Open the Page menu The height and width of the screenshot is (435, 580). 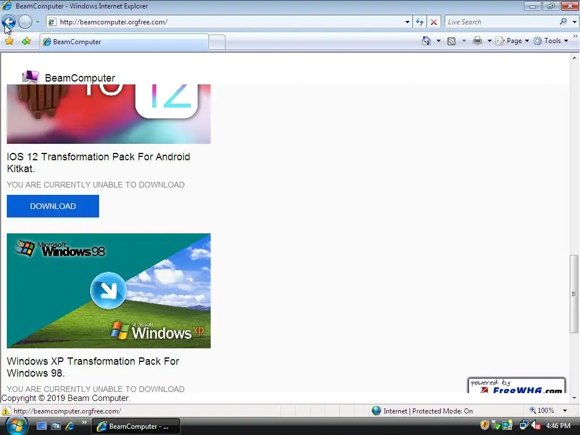(x=512, y=41)
